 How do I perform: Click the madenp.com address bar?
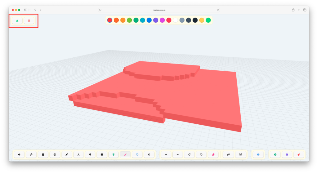tap(159, 10)
